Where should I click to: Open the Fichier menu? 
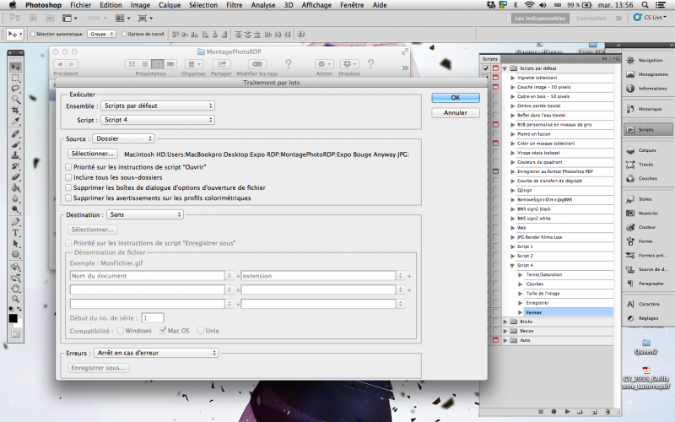pos(80,5)
